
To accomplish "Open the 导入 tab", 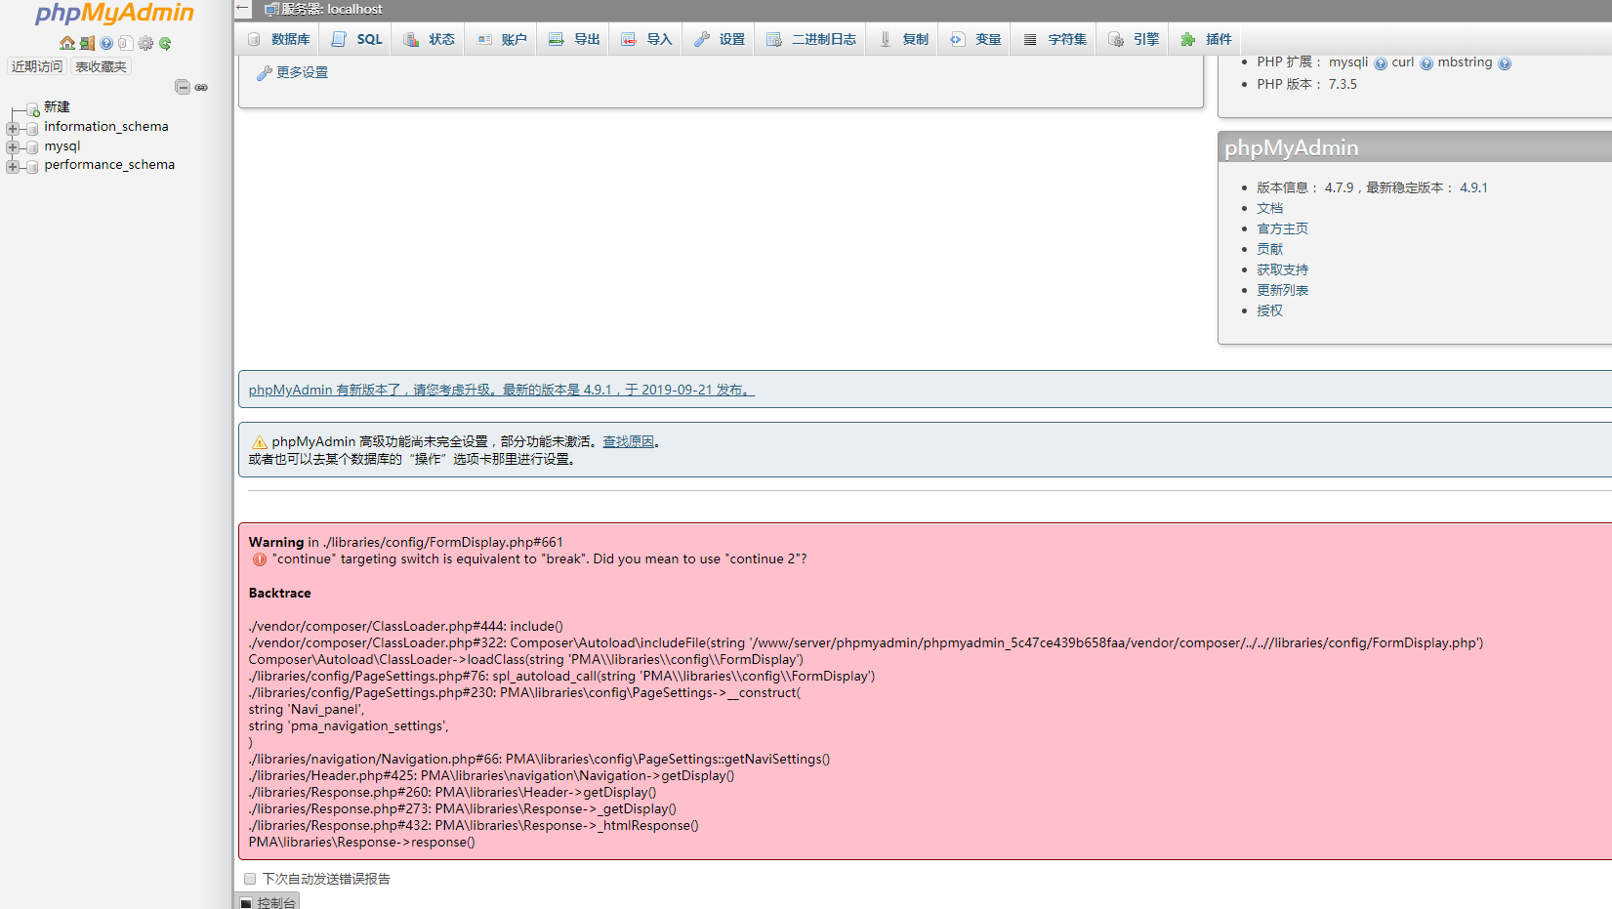I will click(x=645, y=39).
